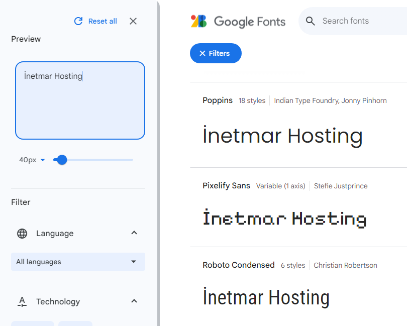Image resolution: width=407 pixels, height=326 pixels.
Task: Open the All languages dropdown
Action: 78,262
